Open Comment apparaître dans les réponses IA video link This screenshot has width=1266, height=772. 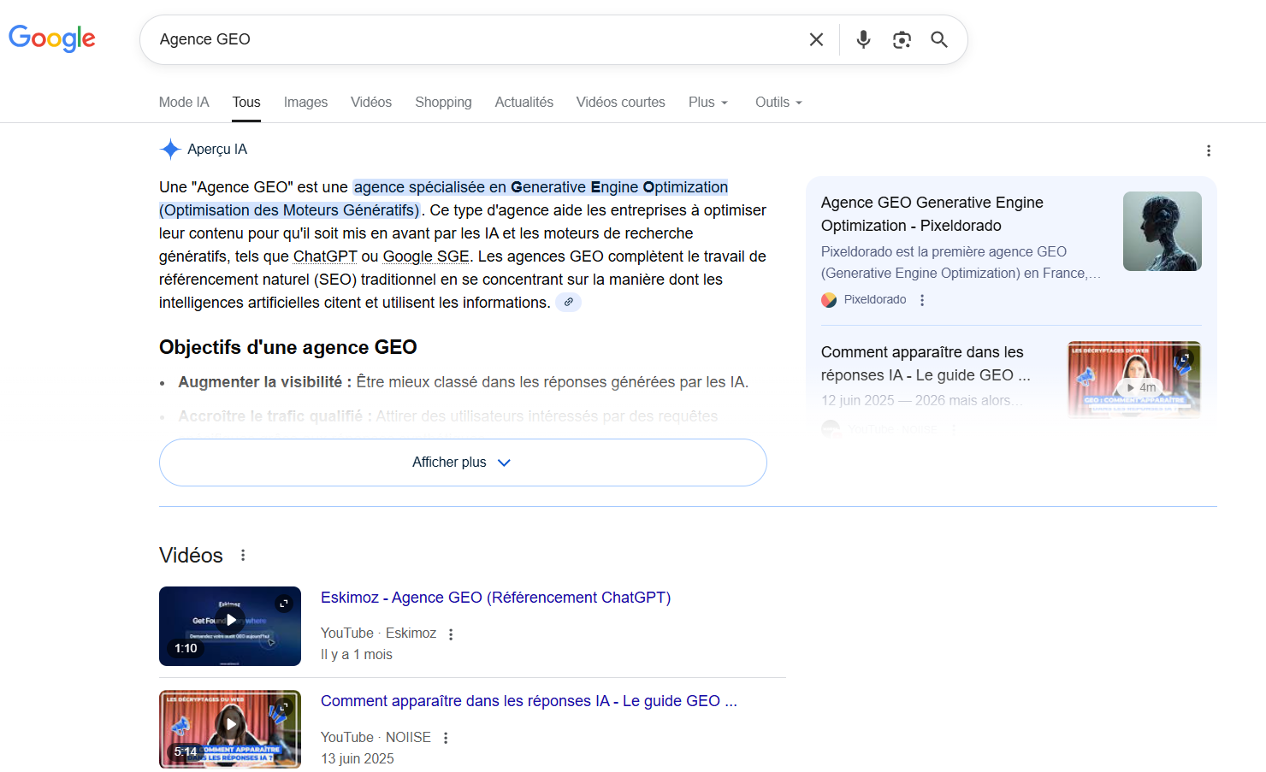pyautogui.click(x=529, y=701)
